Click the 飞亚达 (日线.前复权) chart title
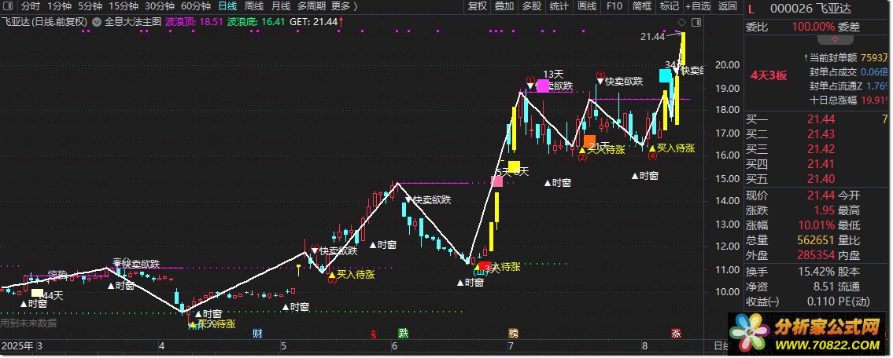This screenshot has width=893, height=358. (44, 22)
